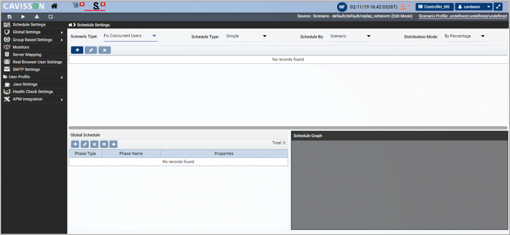Click the Total: 0 count text
The height and width of the screenshot is (235, 510).
(x=279, y=143)
